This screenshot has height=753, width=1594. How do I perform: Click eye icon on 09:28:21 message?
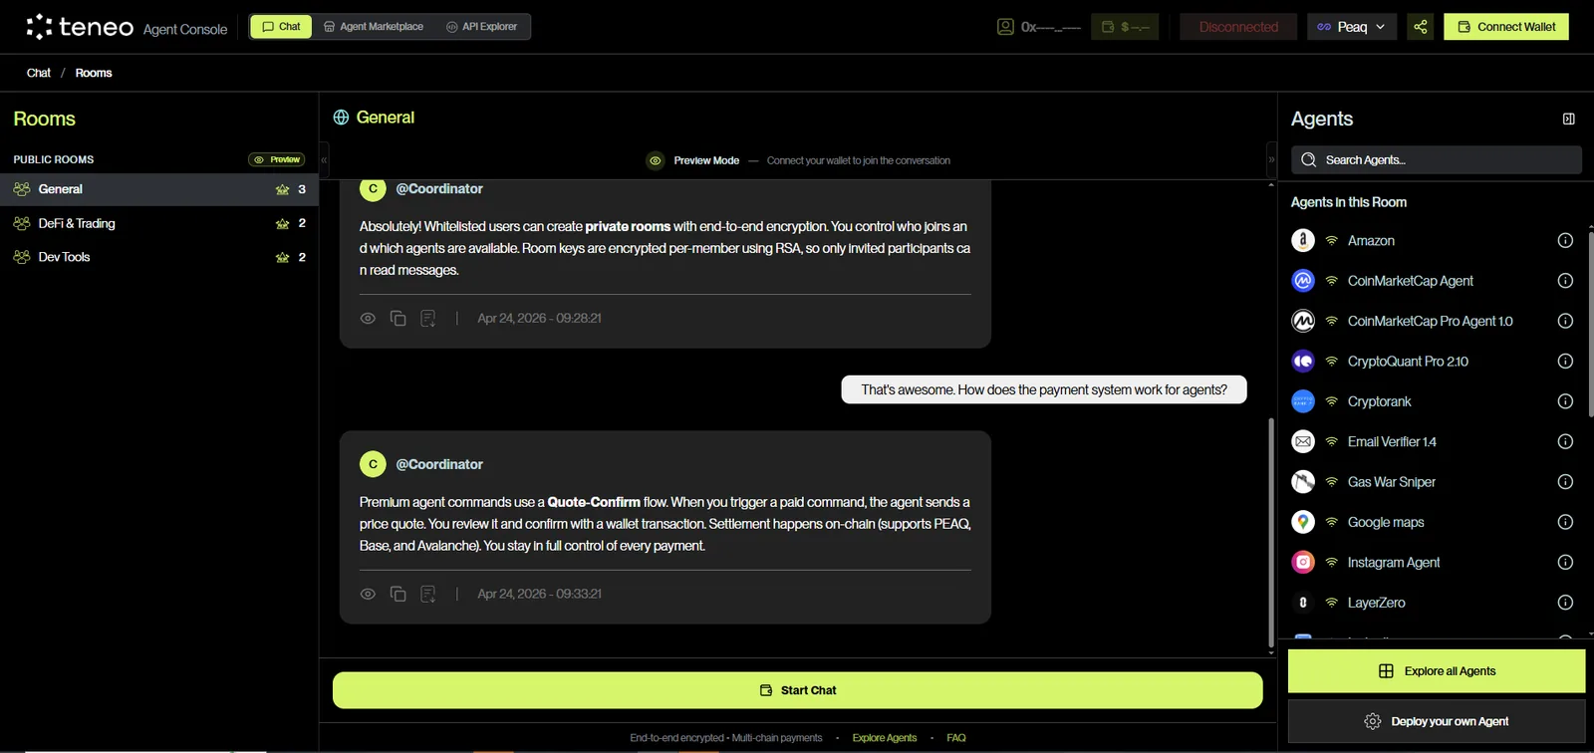368,319
